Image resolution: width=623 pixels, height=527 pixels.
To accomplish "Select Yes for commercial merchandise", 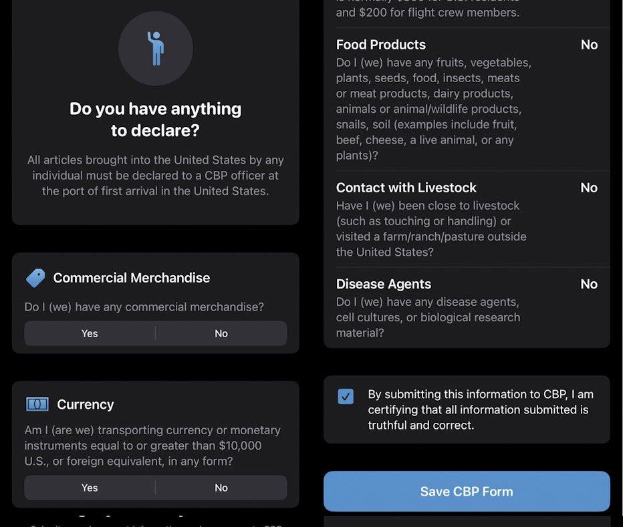I will pos(90,333).
